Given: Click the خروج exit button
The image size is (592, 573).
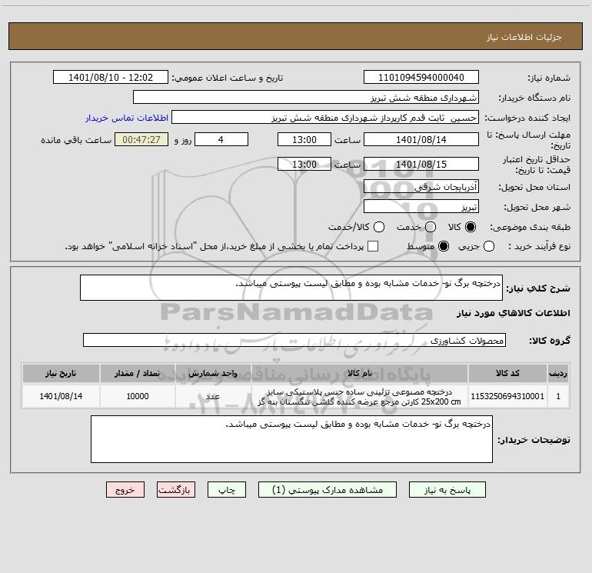Looking at the screenshot, I should tap(125, 490).
